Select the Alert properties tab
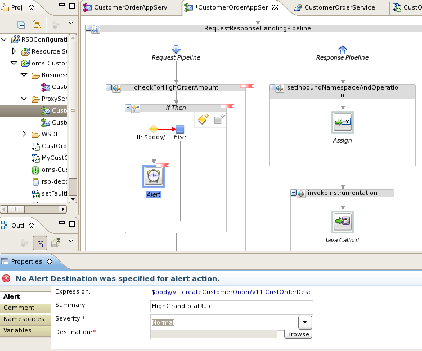422x351 pixels. click(25, 296)
